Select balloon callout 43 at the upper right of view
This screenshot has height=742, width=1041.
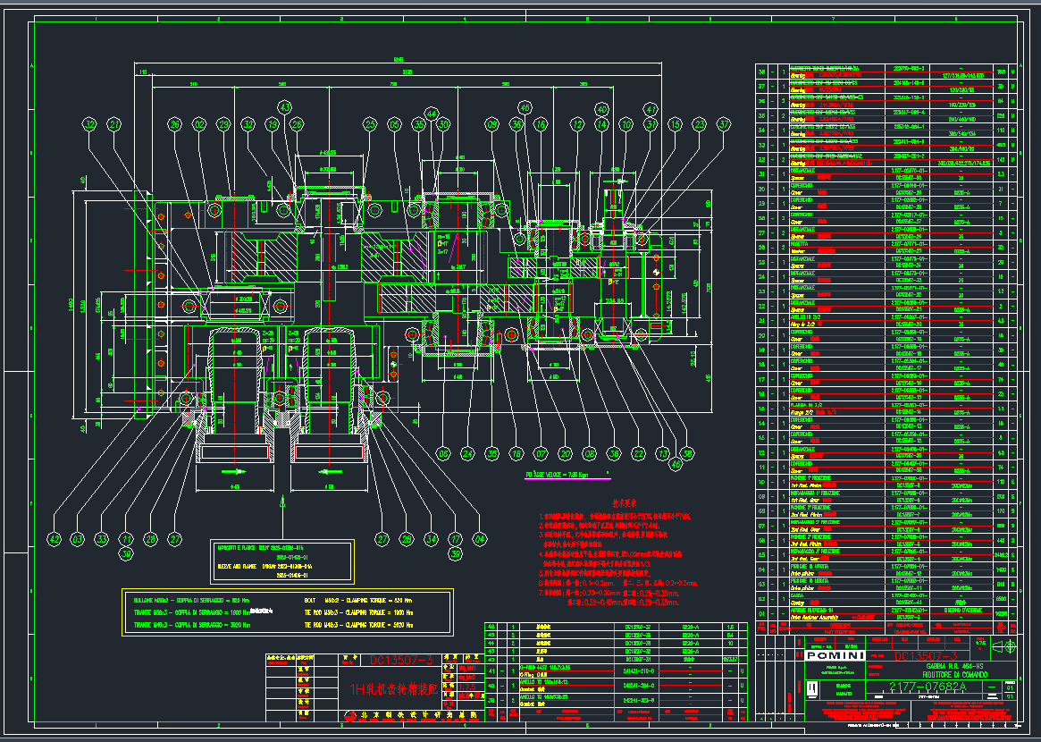click(284, 107)
